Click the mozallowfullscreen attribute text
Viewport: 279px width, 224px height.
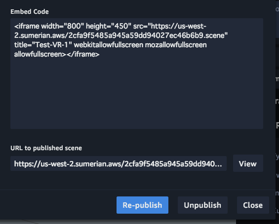(176, 45)
